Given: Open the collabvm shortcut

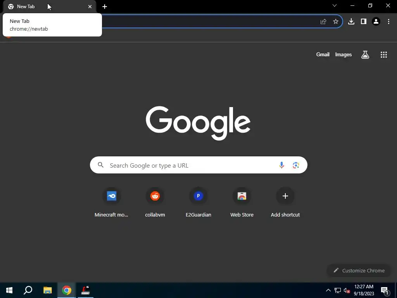Looking at the screenshot, I should [155, 203].
